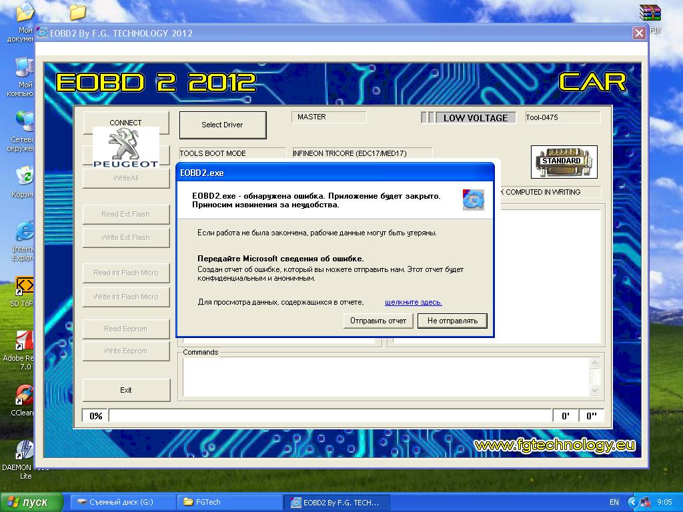Launch the CCleaner desktop shortcut
Image resolution: width=683 pixels, height=512 pixels.
[x=23, y=401]
